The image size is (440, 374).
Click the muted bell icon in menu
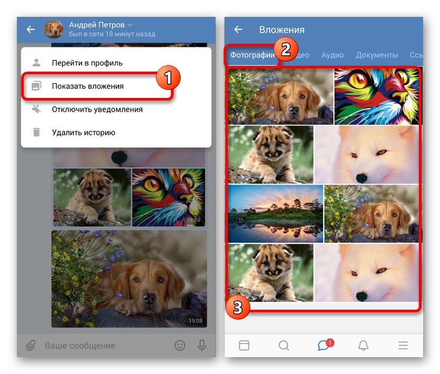tap(36, 109)
